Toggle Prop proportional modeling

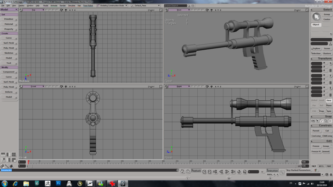[x=322, y=111]
